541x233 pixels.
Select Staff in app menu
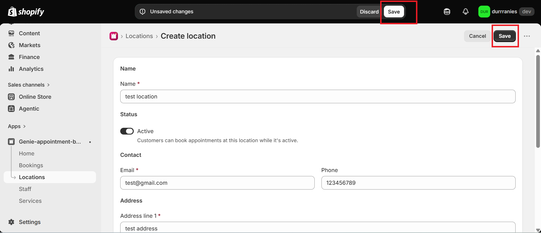click(25, 189)
